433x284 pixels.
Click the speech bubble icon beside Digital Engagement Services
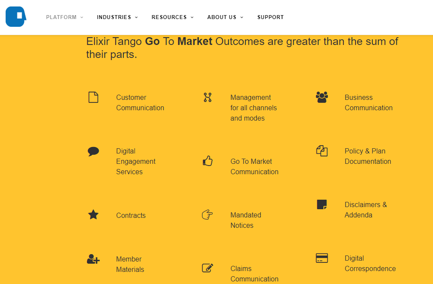93,151
